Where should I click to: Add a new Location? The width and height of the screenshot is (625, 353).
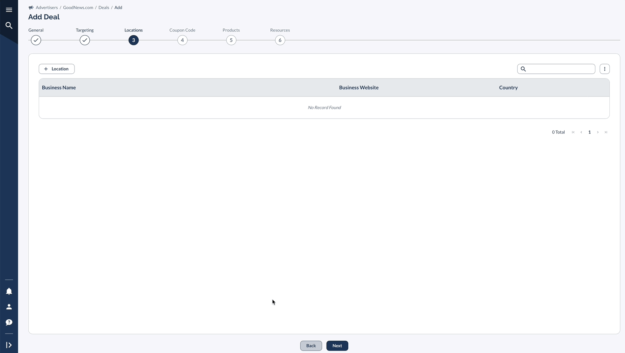click(57, 69)
